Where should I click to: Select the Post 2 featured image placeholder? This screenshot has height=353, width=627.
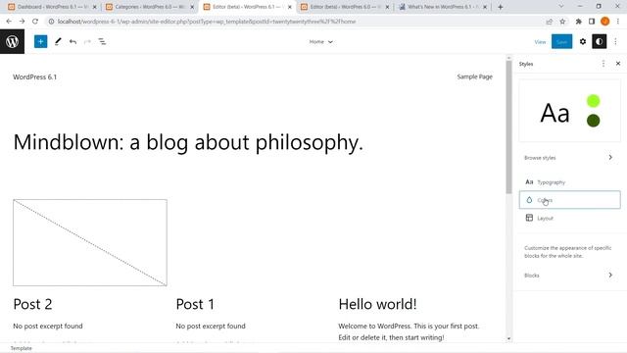[90, 242]
